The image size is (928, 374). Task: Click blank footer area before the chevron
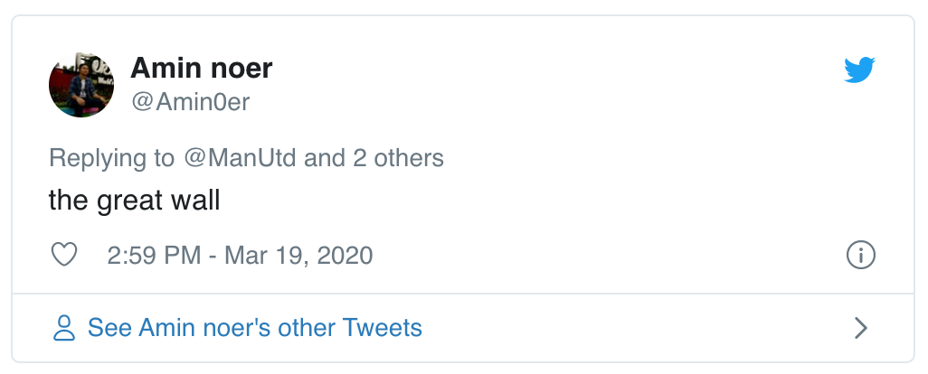click(x=633, y=327)
